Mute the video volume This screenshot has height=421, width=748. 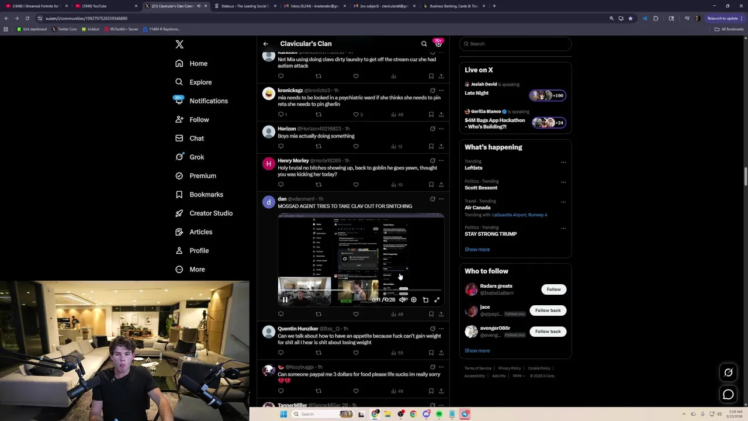click(x=402, y=299)
